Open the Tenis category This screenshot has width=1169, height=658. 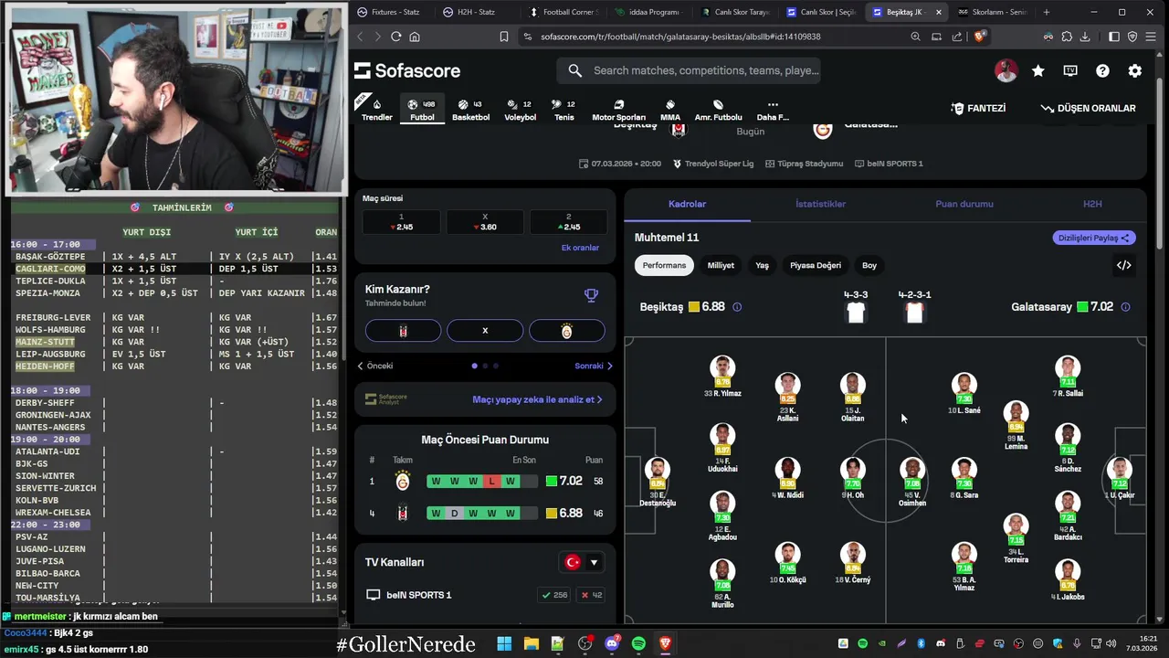tap(564, 110)
